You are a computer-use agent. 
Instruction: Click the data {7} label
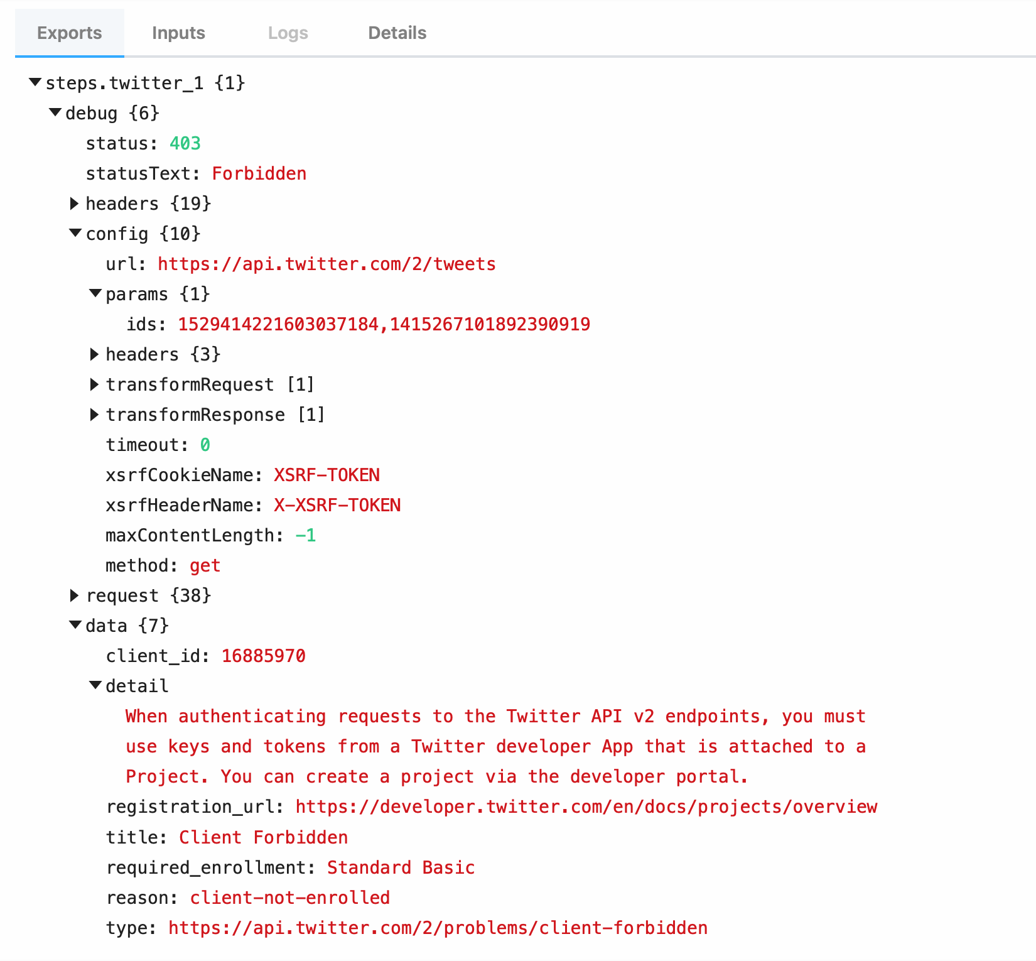pos(127,626)
